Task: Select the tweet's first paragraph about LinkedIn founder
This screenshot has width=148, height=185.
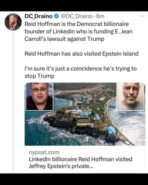Action: tap(79, 31)
